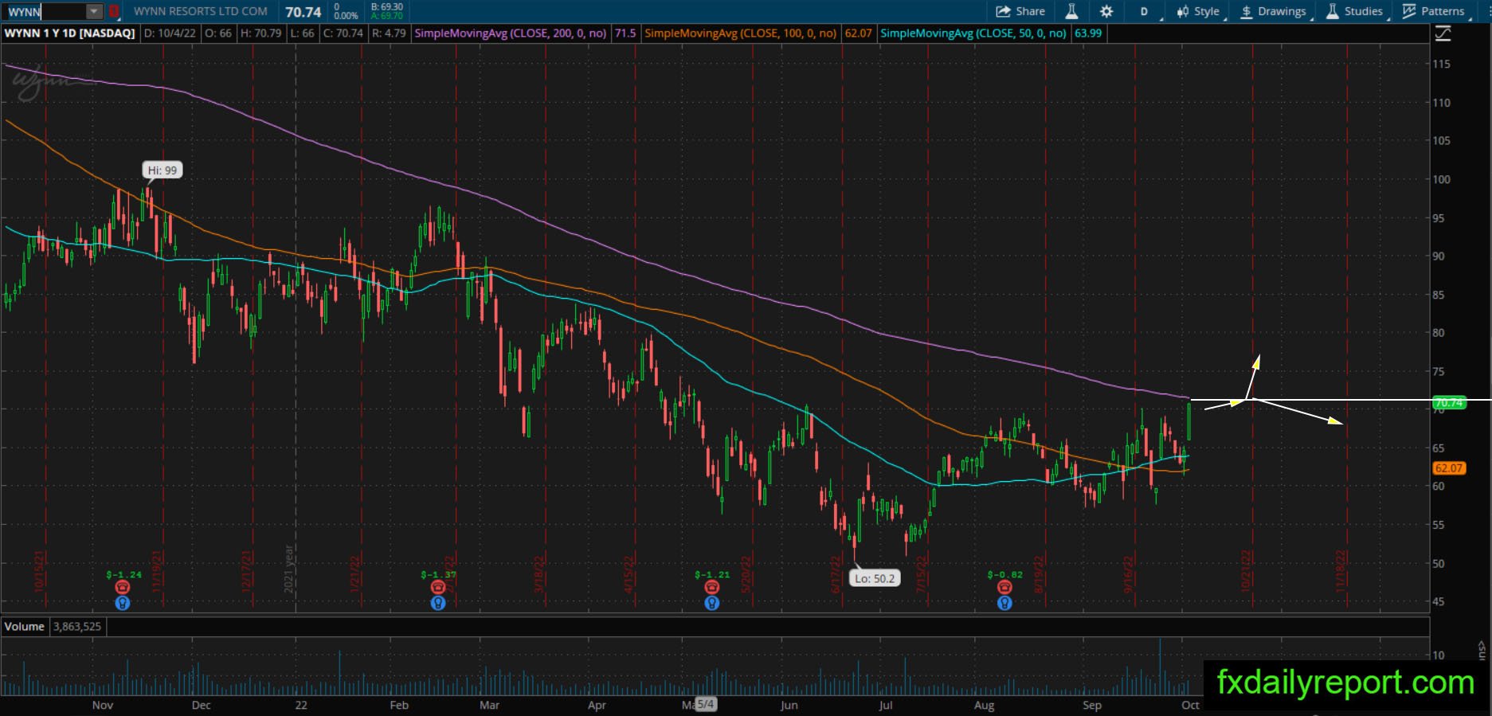
Task: Click the Share button
Action: (1020, 11)
